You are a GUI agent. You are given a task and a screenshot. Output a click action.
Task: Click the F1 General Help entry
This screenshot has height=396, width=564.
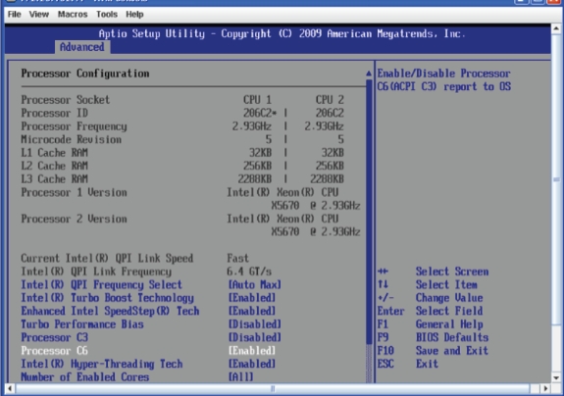(x=431, y=324)
